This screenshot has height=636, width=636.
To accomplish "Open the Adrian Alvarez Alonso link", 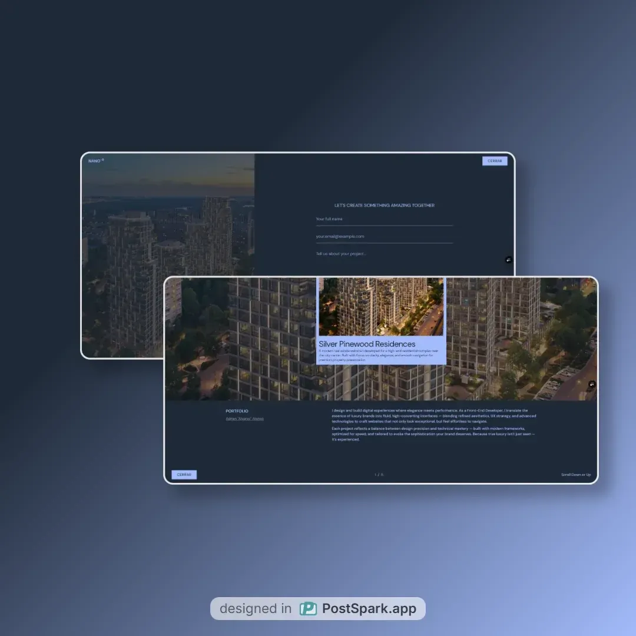I will (244, 419).
